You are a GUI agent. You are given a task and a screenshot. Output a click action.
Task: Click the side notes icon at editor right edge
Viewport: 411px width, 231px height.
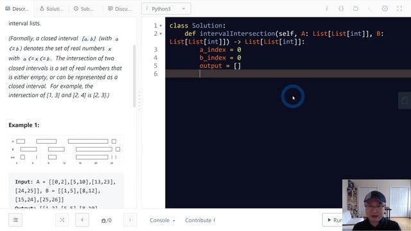[x=405, y=101]
